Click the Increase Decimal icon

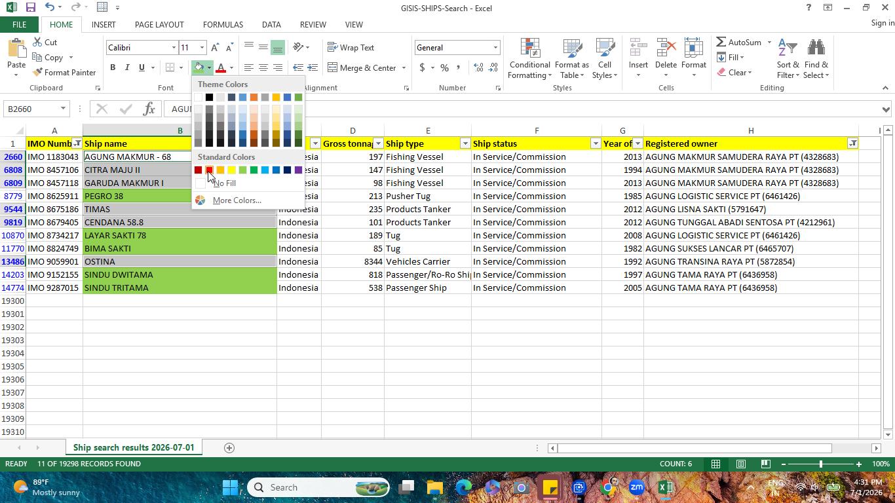[478, 67]
